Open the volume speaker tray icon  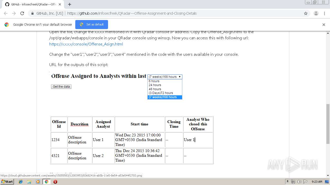click(299, 182)
